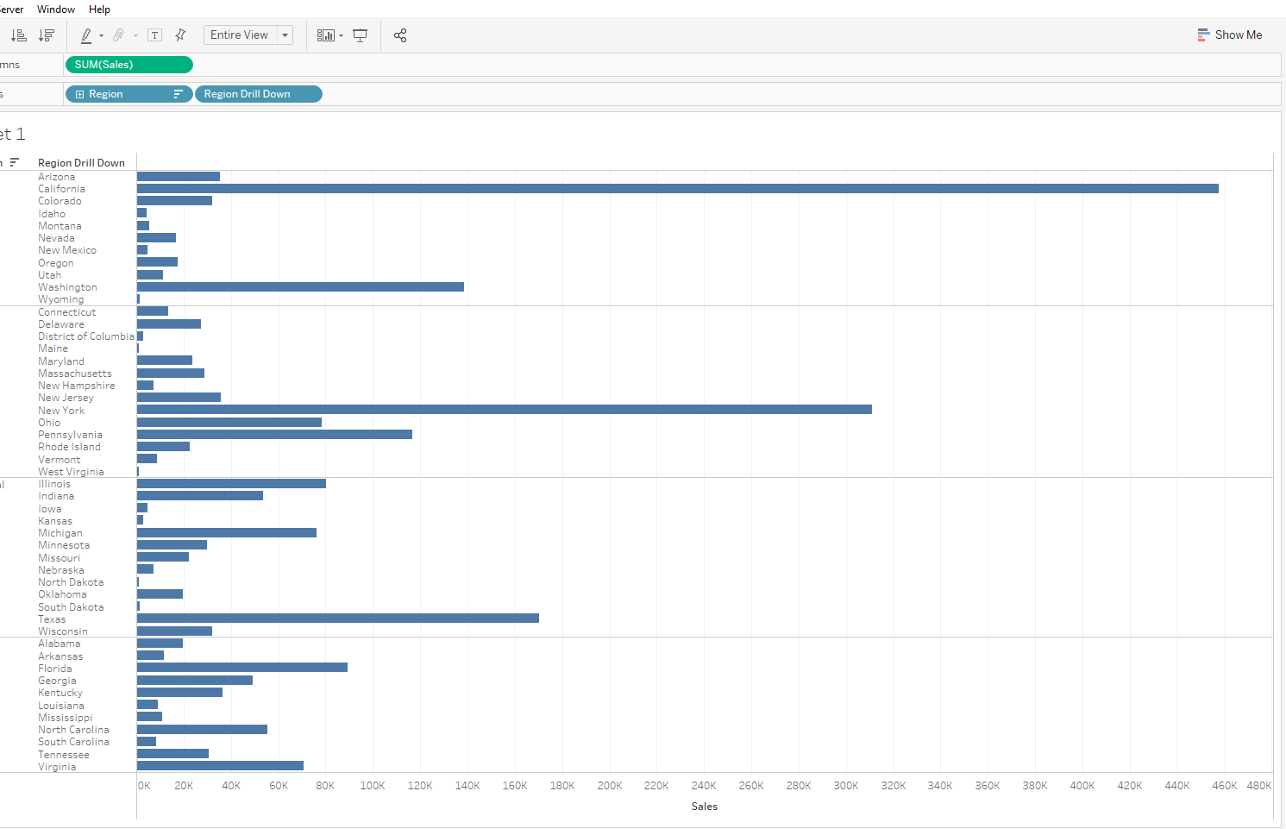1286x829 pixels.
Task: Select the Region Drill Down pill
Action: click(x=259, y=94)
